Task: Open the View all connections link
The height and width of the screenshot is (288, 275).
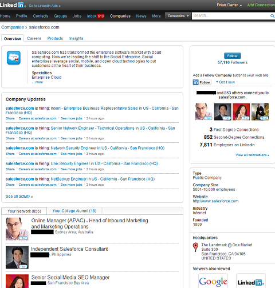Action: coord(252,155)
